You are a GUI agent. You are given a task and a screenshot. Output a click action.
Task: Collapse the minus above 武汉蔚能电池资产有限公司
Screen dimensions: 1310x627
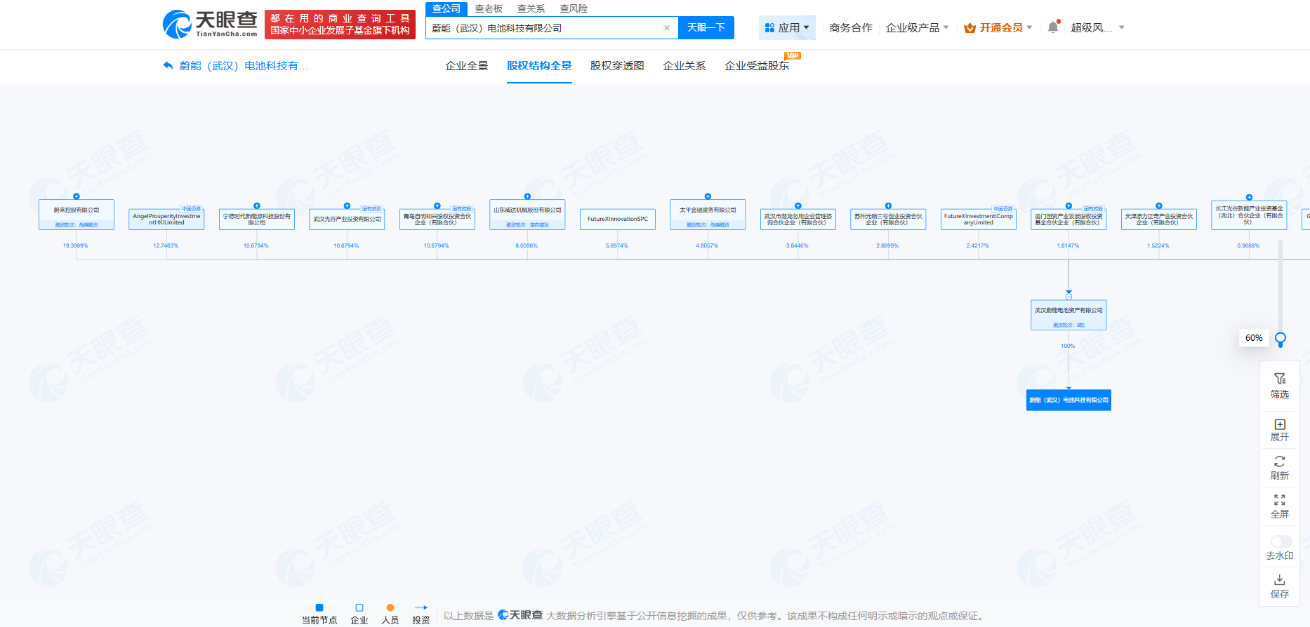point(1068,297)
